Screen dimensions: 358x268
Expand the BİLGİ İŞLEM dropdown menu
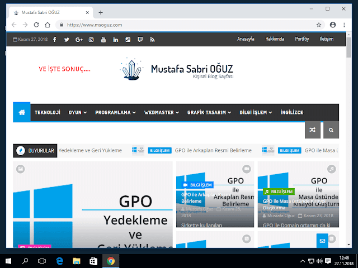tap(256, 112)
